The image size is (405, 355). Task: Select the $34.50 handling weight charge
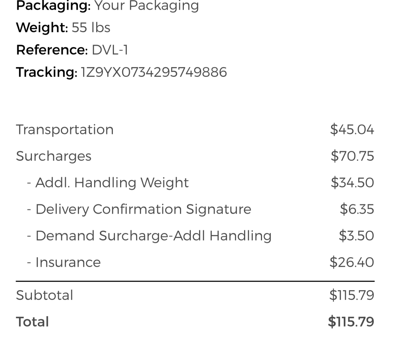click(352, 183)
